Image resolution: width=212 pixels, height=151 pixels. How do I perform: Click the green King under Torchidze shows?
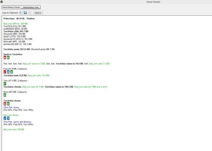pos(8,104)
